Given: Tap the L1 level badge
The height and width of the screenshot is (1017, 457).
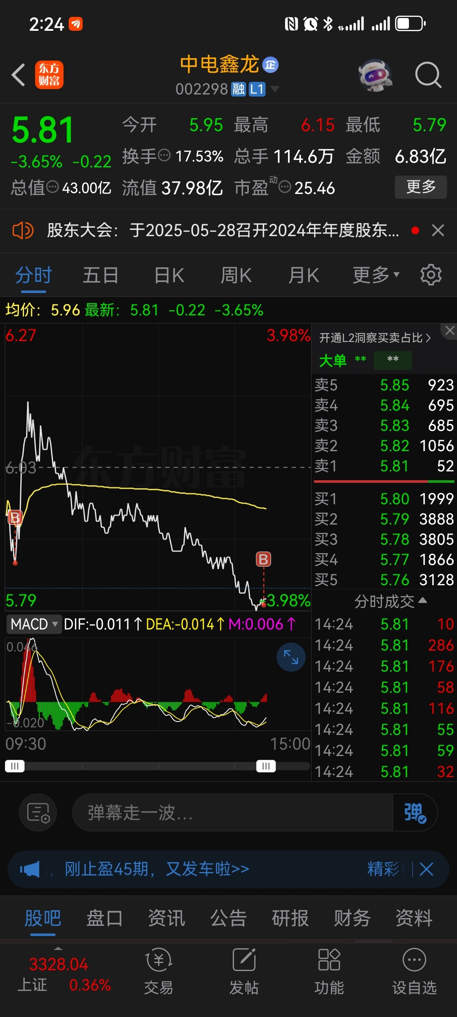Looking at the screenshot, I should pyautogui.click(x=257, y=89).
